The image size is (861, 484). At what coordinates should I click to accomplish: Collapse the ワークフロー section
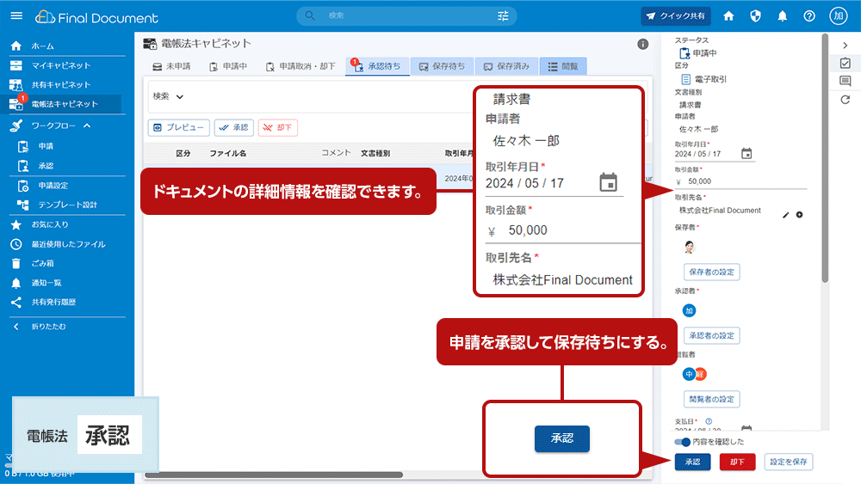tap(87, 126)
